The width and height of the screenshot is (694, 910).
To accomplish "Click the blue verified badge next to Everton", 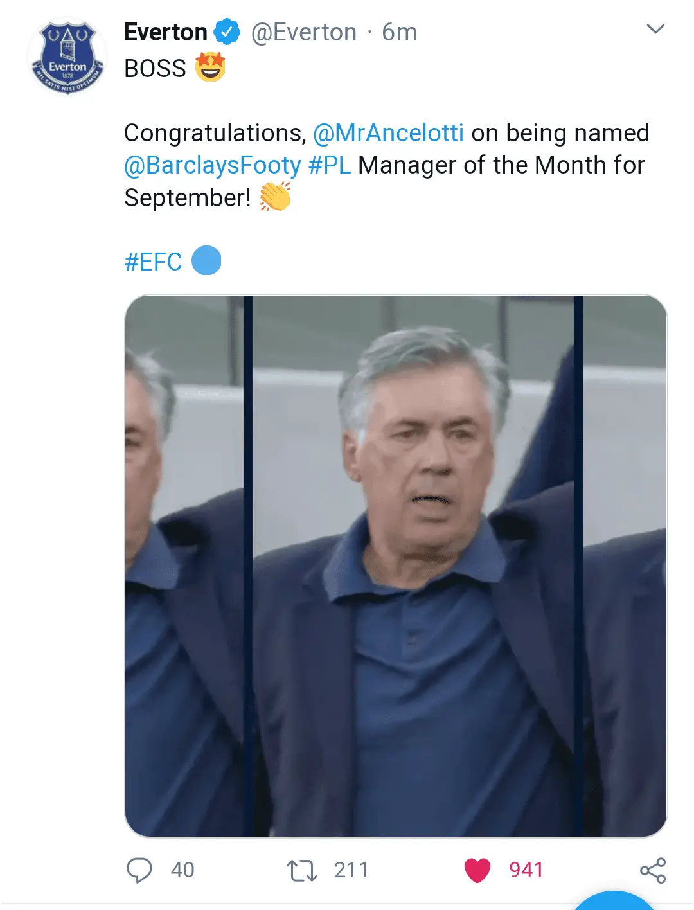I will click(x=226, y=31).
